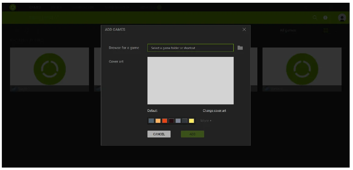
Task: Click the cover art preview area
Action: click(x=190, y=81)
